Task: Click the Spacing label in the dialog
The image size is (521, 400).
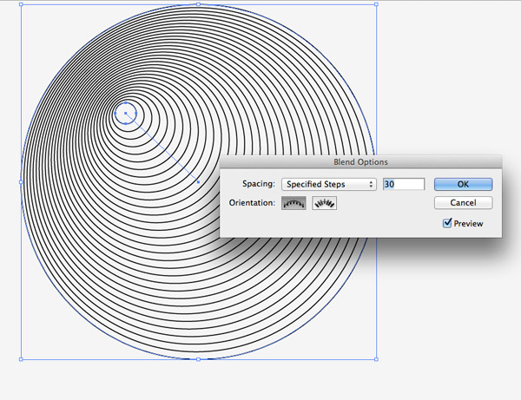Action: [x=257, y=184]
